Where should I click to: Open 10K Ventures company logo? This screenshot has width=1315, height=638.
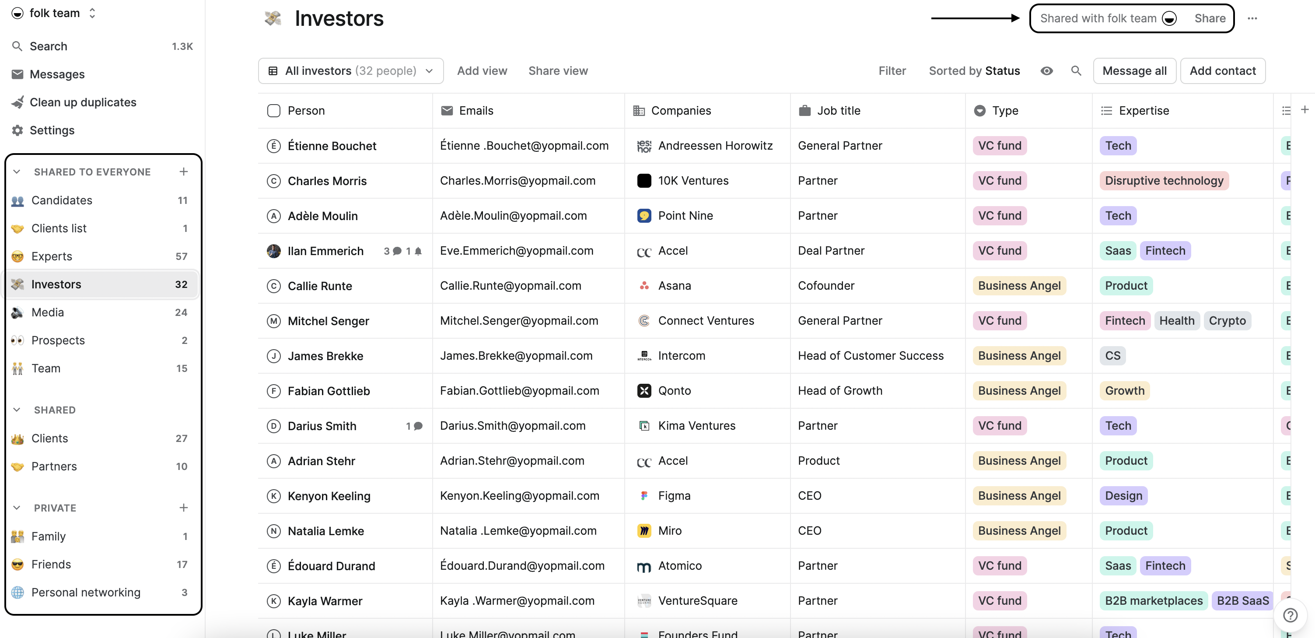[644, 180]
